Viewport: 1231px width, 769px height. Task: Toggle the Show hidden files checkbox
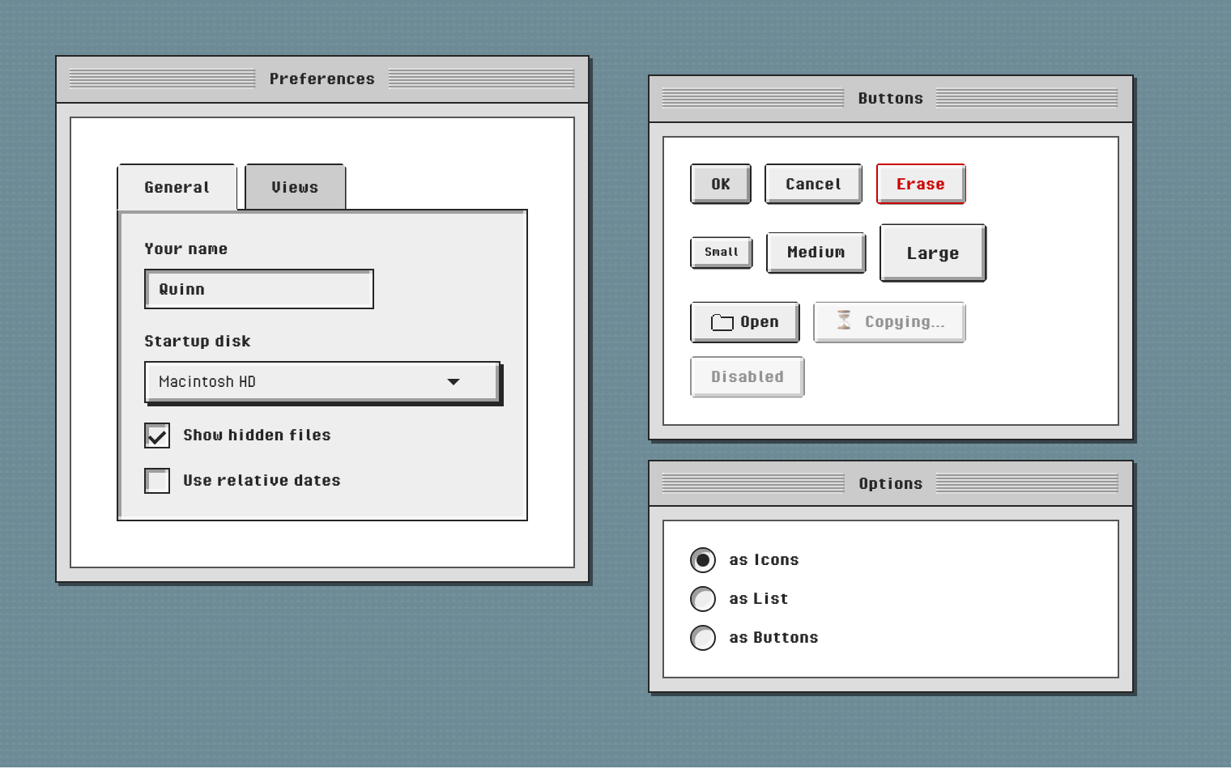(157, 435)
